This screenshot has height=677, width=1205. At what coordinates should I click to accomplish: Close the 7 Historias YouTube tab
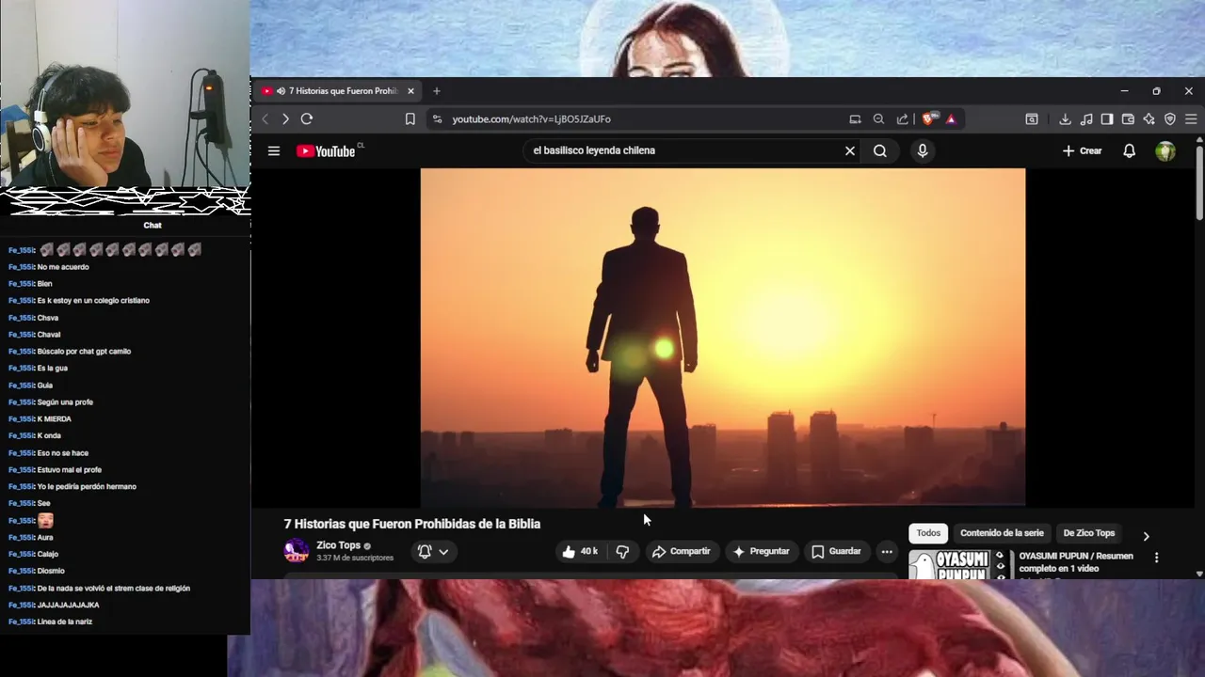point(410,91)
